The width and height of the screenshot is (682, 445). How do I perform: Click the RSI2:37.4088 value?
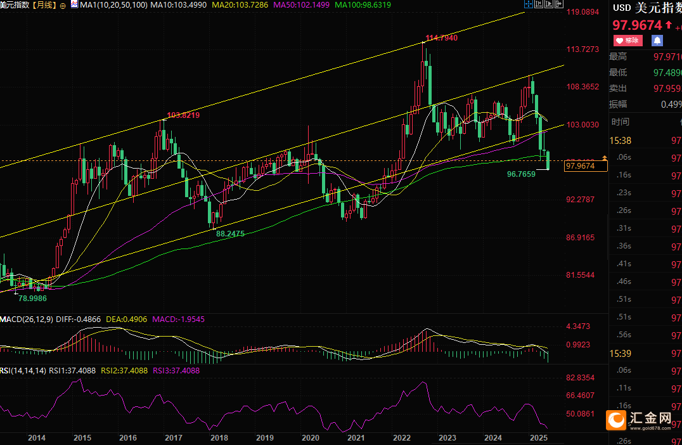124,371
